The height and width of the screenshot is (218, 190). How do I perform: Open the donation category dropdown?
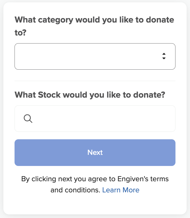click(x=95, y=56)
